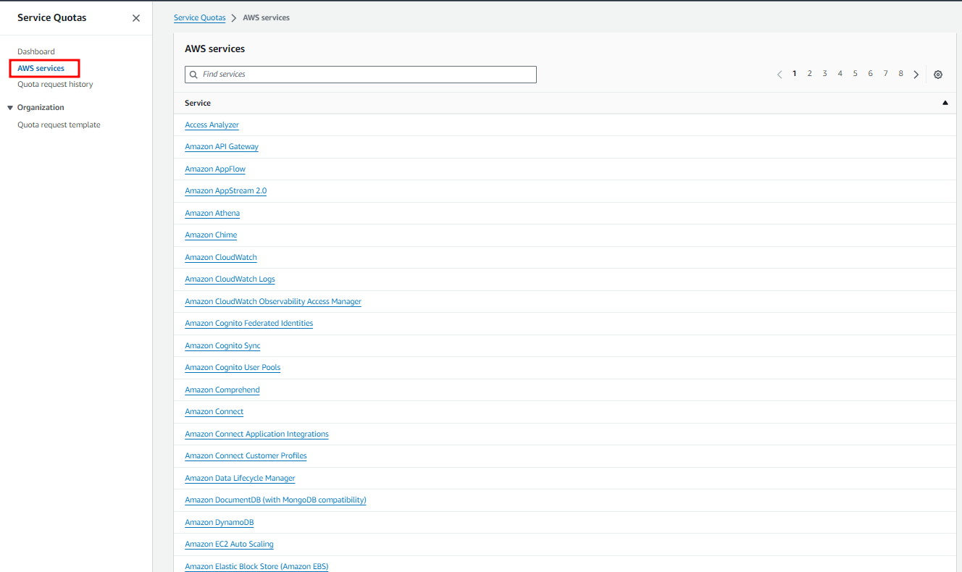Open CloudWatch Observability Access Manager

(x=273, y=301)
